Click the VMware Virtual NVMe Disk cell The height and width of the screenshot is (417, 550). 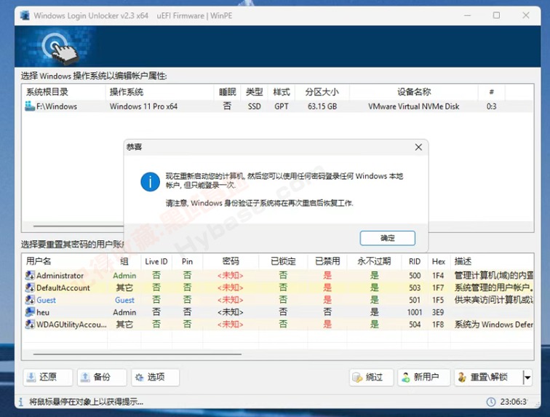(x=413, y=106)
